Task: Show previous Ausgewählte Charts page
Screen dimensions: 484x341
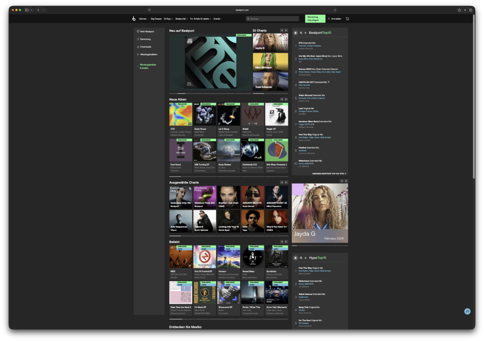Action: 282,183
